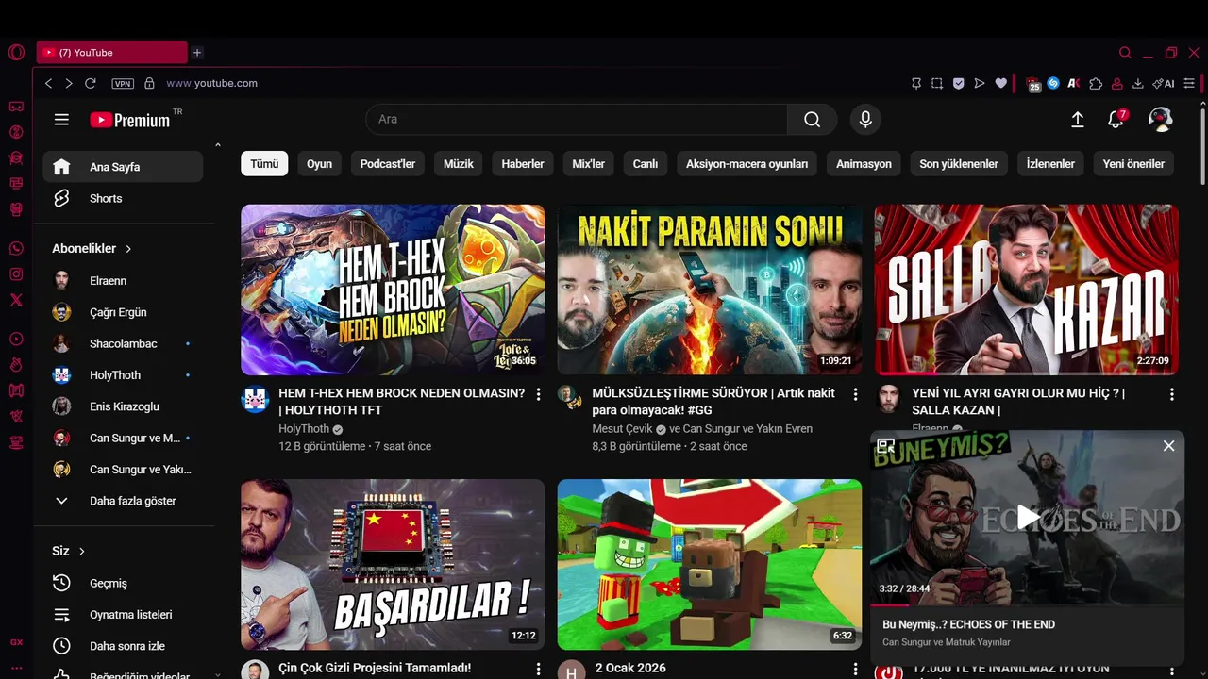Open browser tab search icon
Screen dimensions: 1208x679
tap(1125, 53)
